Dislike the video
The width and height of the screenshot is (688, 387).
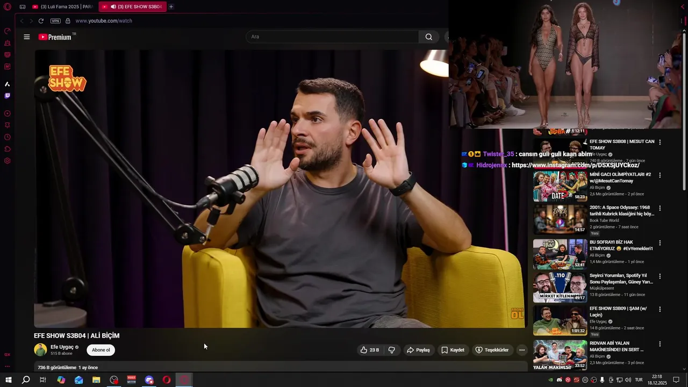coord(392,350)
